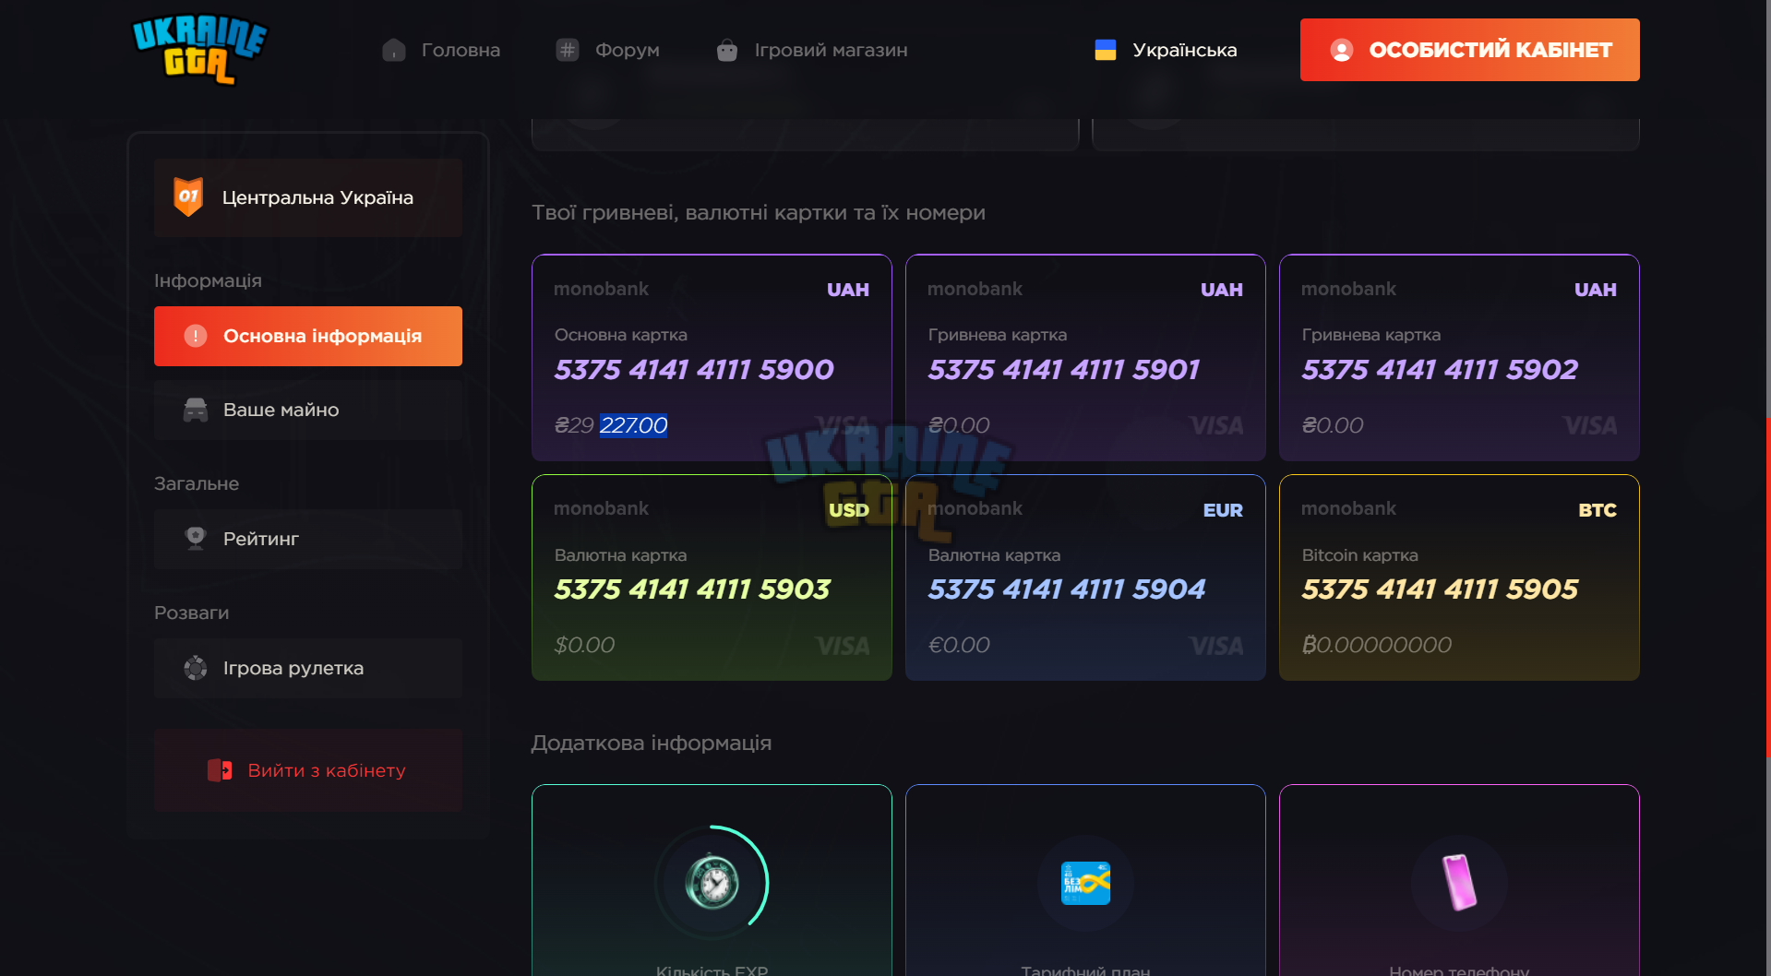This screenshot has height=976, width=1771.
Task: Click the shopping bag icon beside Ігровий магазин
Action: [x=727, y=50]
